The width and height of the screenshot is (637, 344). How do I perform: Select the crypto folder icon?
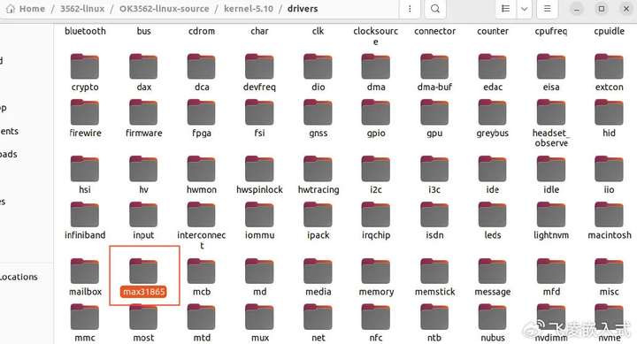coord(85,66)
